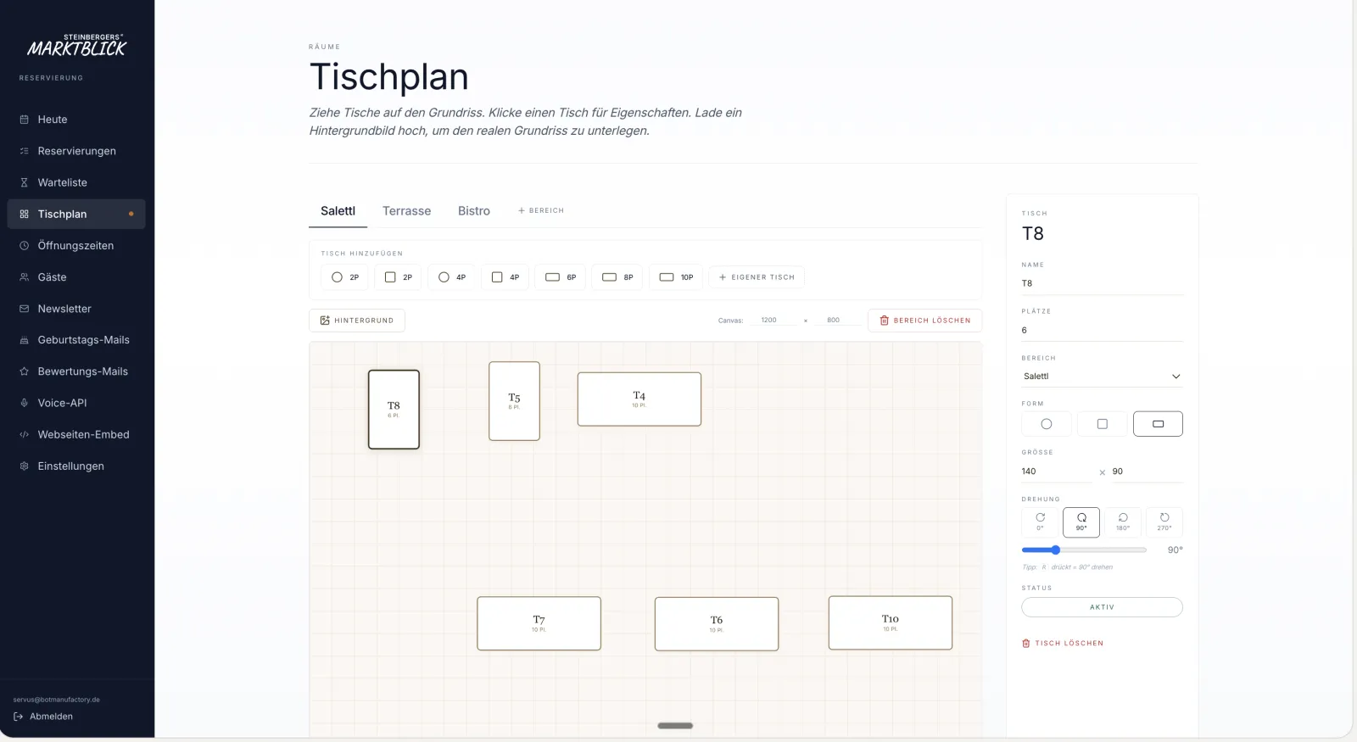Click the Plätze input field

tap(1102, 330)
